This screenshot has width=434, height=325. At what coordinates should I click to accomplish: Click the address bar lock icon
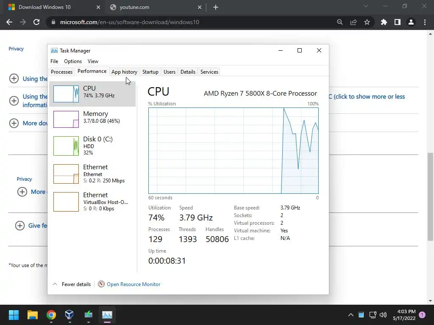pyautogui.click(x=53, y=22)
